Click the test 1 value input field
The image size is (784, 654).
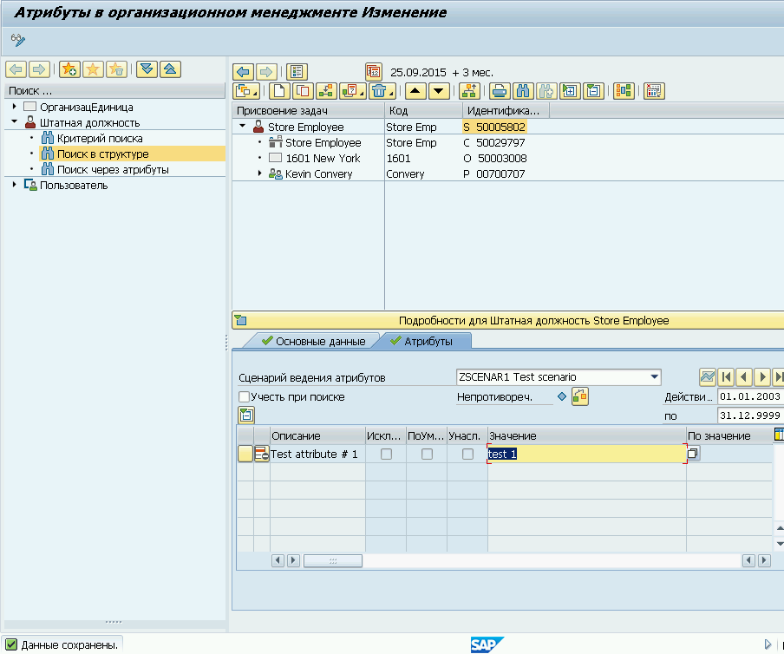click(x=587, y=454)
